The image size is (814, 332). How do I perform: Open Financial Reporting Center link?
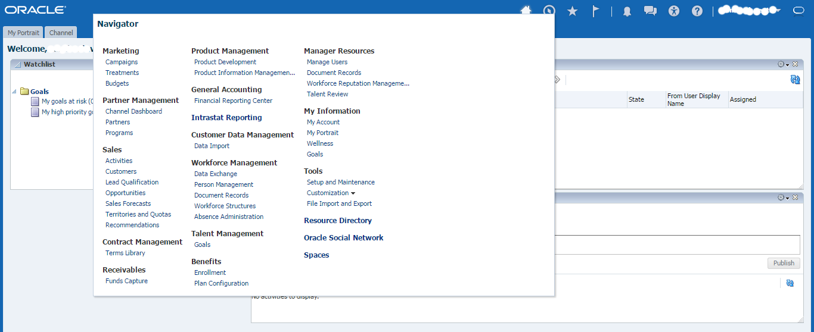pos(233,101)
